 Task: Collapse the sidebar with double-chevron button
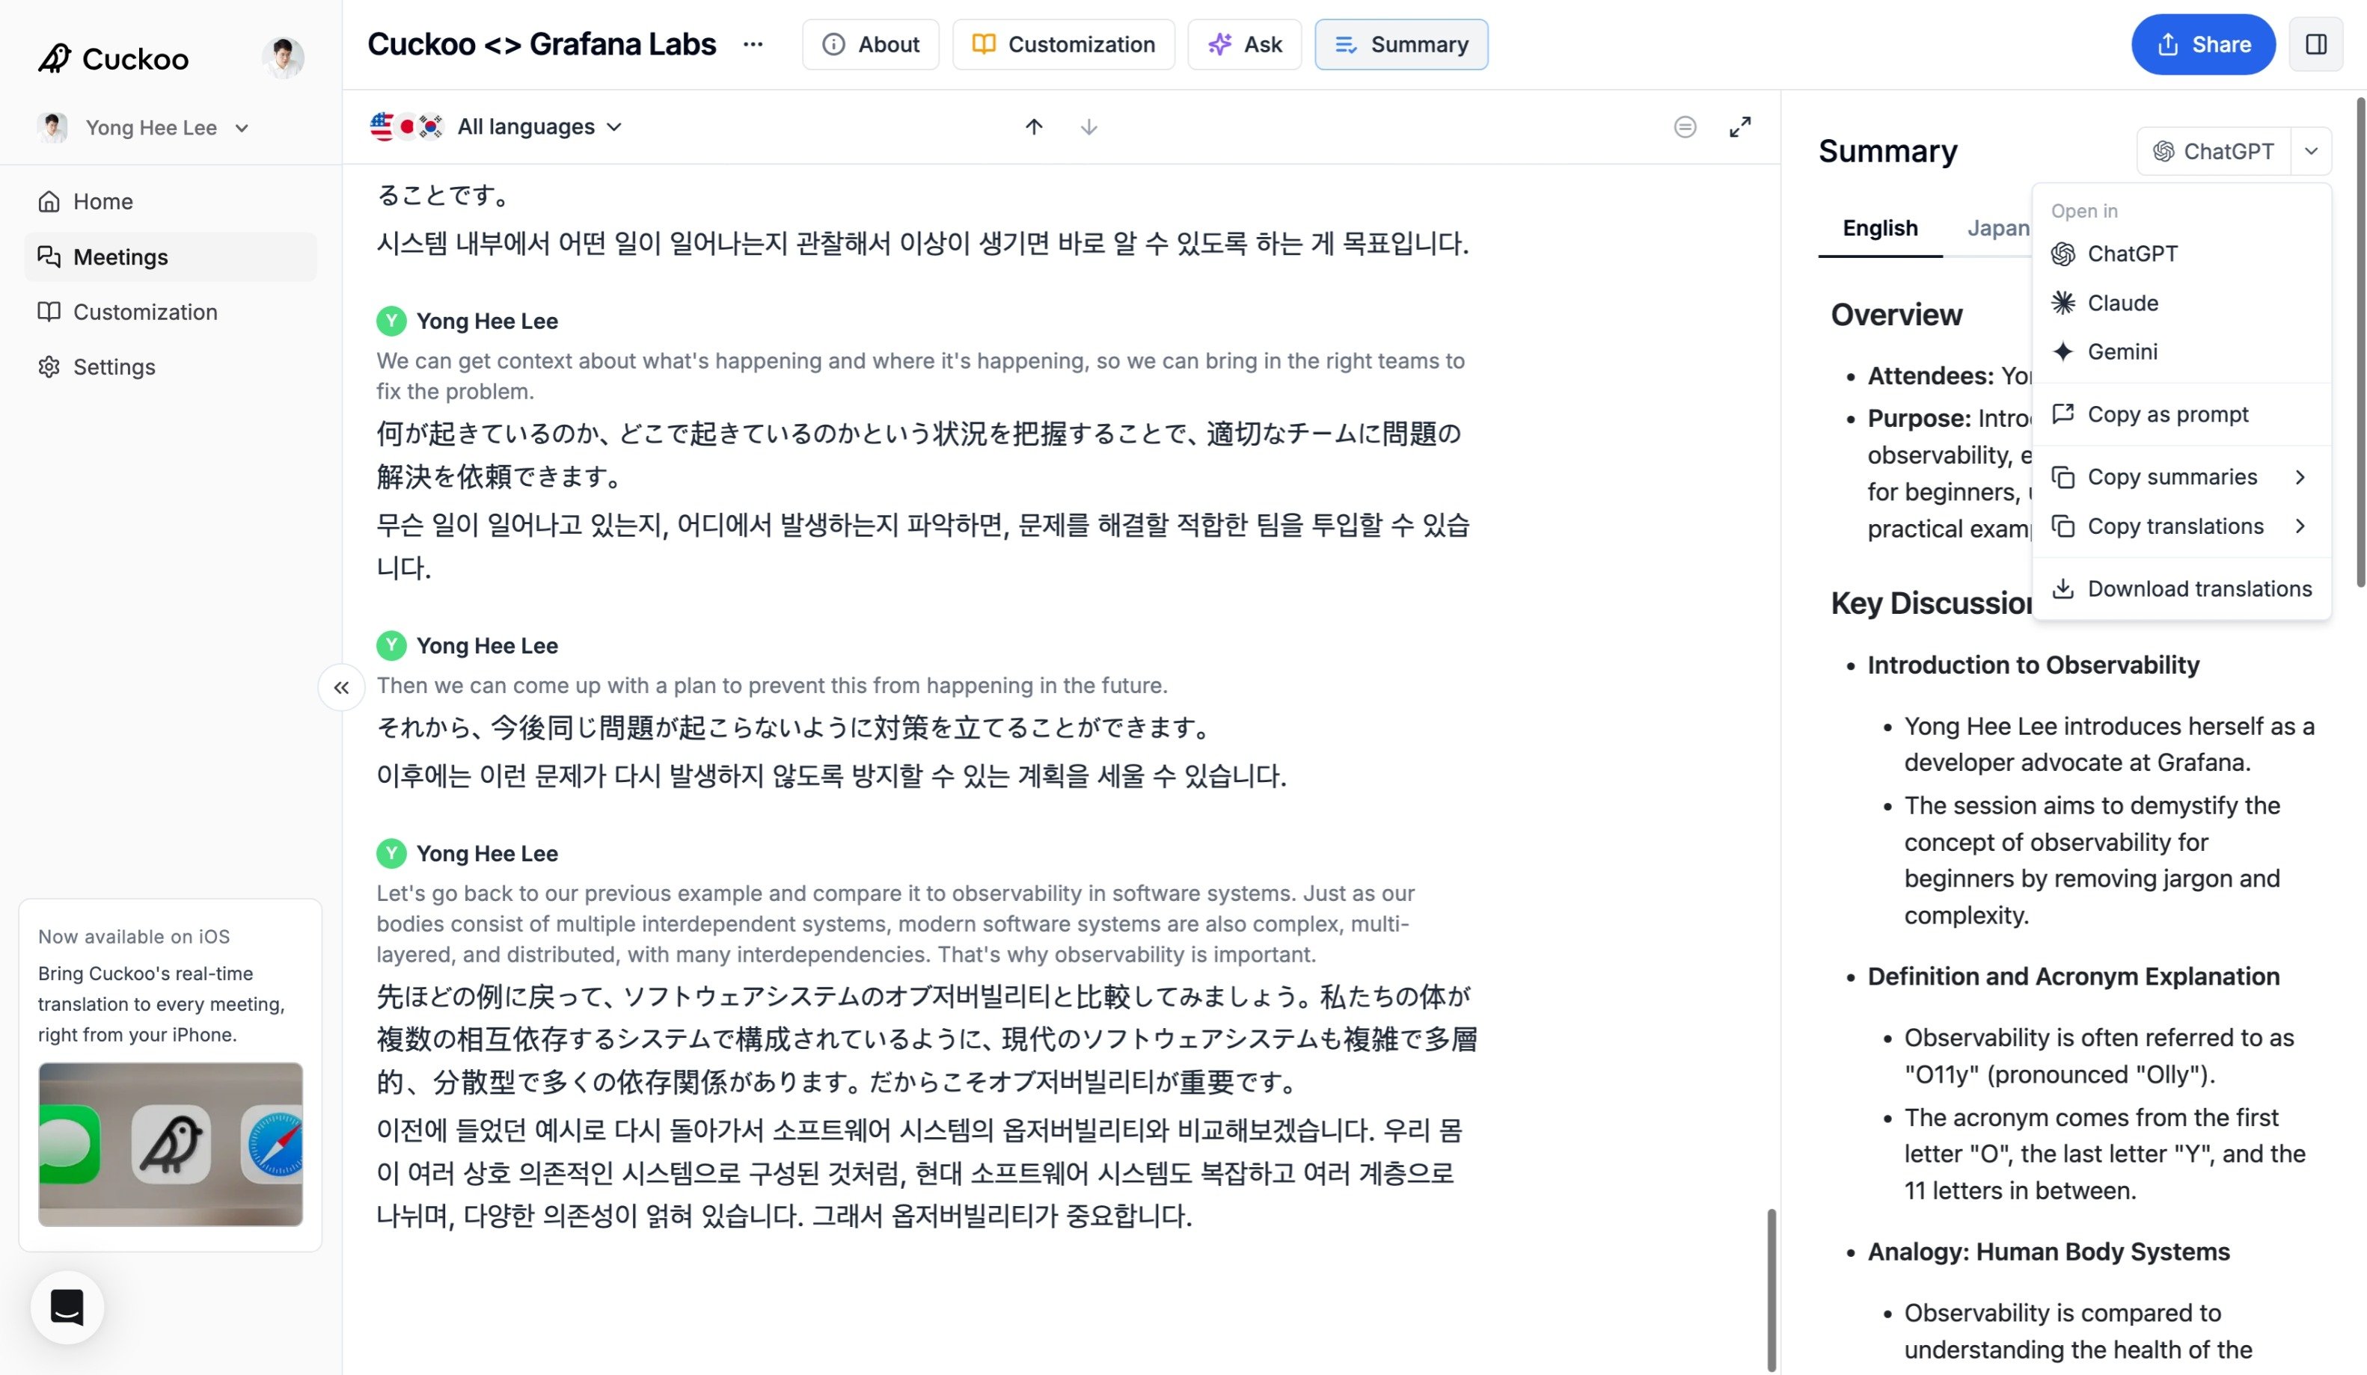[x=341, y=687]
